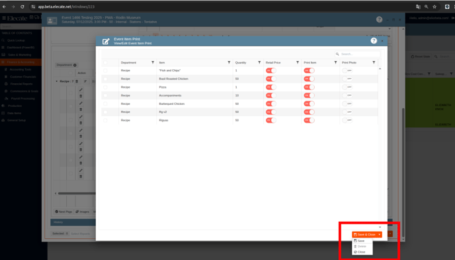
Task: Collapse the Recipe : 7 group
Action: pyautogui.click(x=57, y=81)
